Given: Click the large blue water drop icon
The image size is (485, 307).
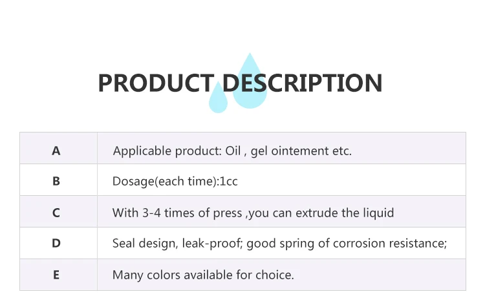Looking at the screenshot, I should pyautogui.click(x=250, y=81).
